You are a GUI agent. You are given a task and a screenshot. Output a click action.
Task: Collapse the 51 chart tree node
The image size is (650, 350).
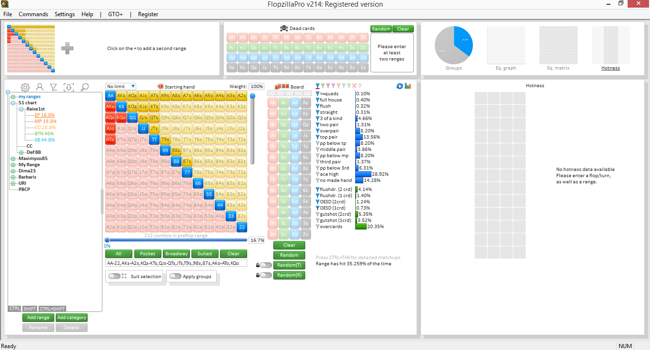click(x=13, y=103)
